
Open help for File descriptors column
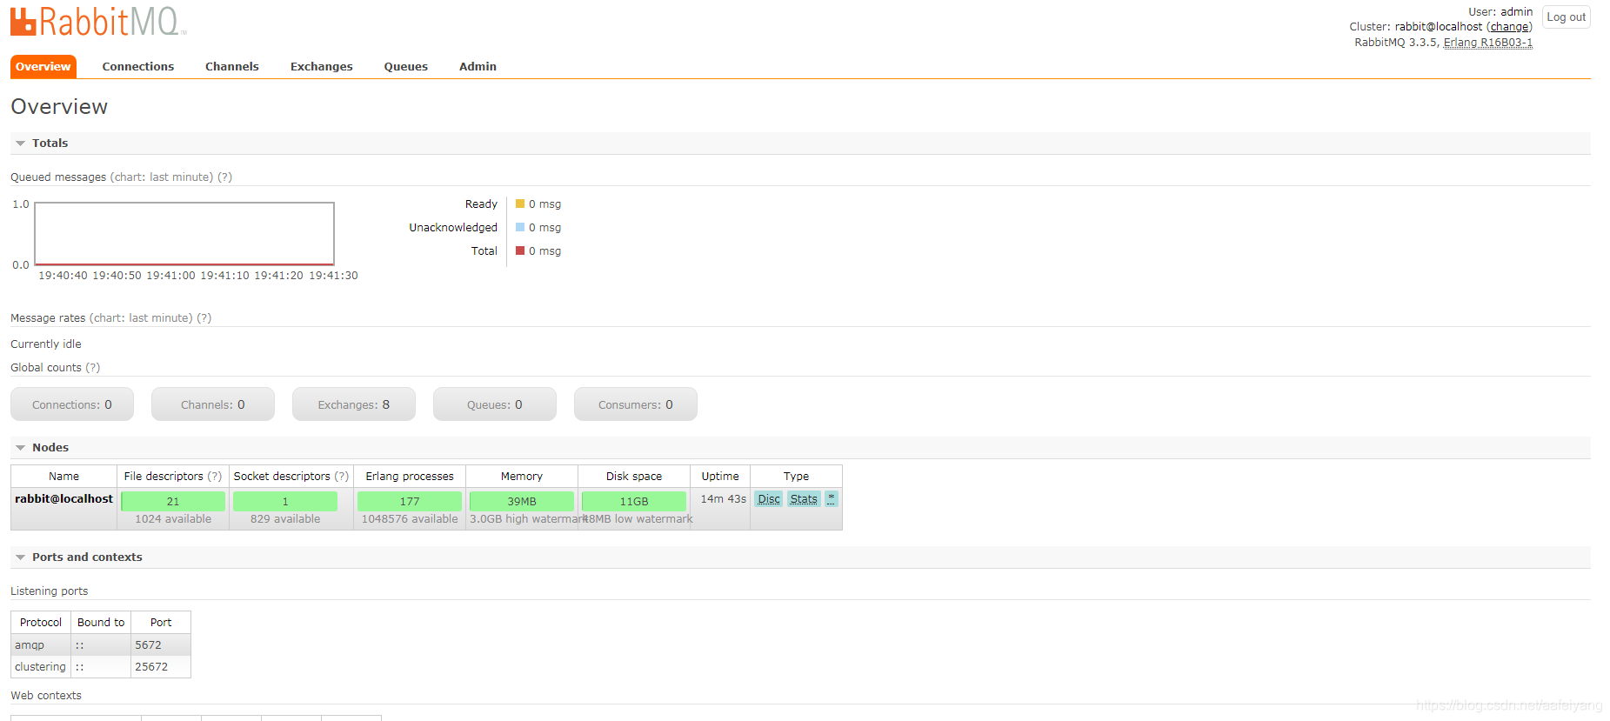214,477
